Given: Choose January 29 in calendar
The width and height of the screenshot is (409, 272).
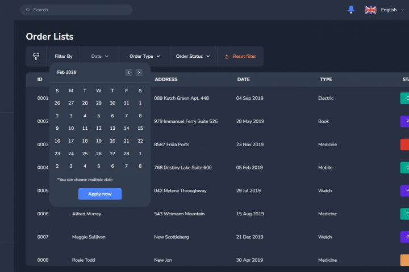Looking at the screenshot, I should (99, 103).
